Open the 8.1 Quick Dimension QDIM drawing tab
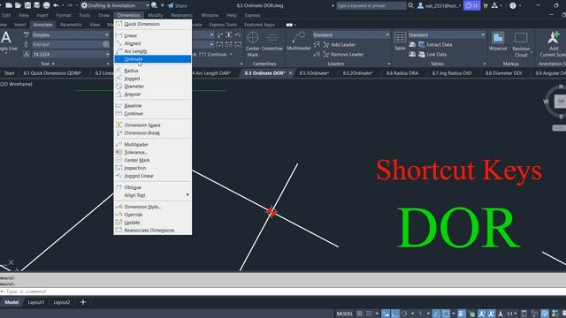The image size is (566, 318). click(x=52, y=73)
